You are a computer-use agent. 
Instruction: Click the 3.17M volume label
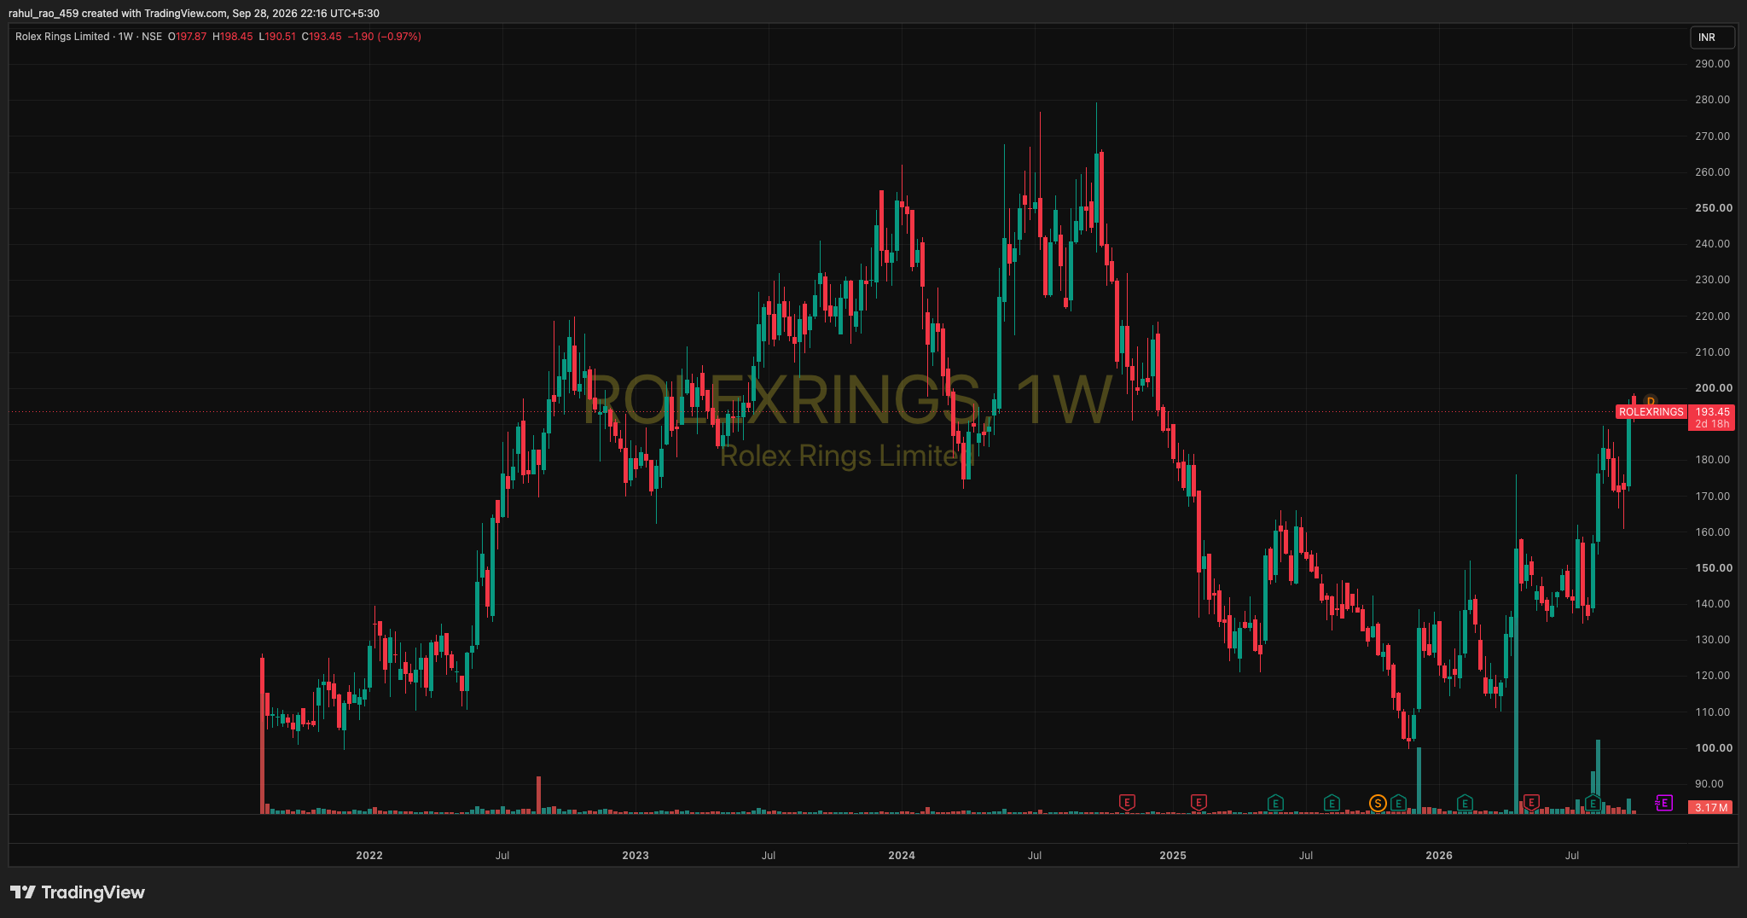1711,807
